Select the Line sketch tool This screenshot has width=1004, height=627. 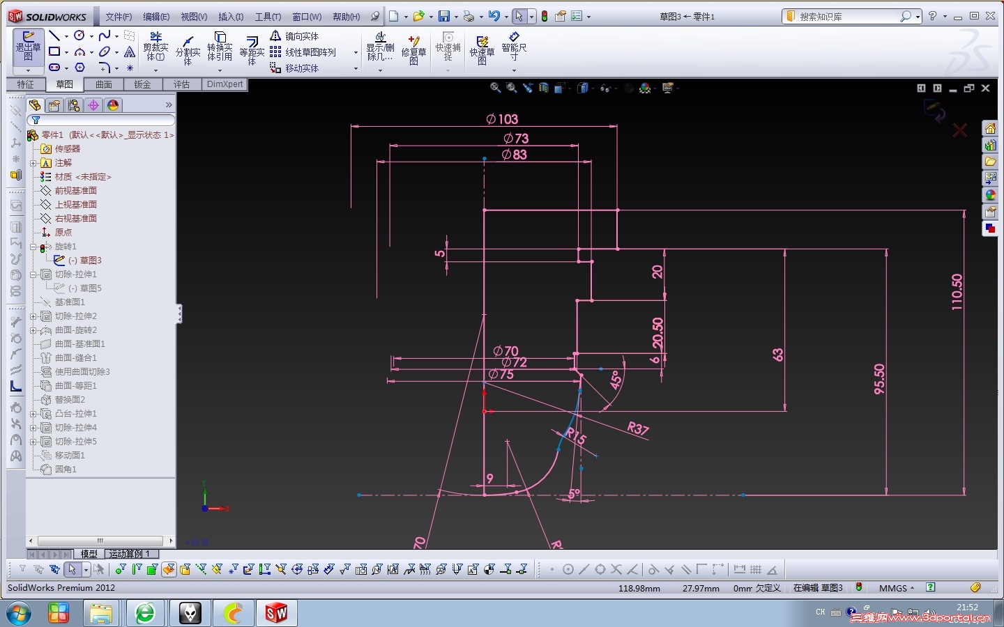(54, 36)
